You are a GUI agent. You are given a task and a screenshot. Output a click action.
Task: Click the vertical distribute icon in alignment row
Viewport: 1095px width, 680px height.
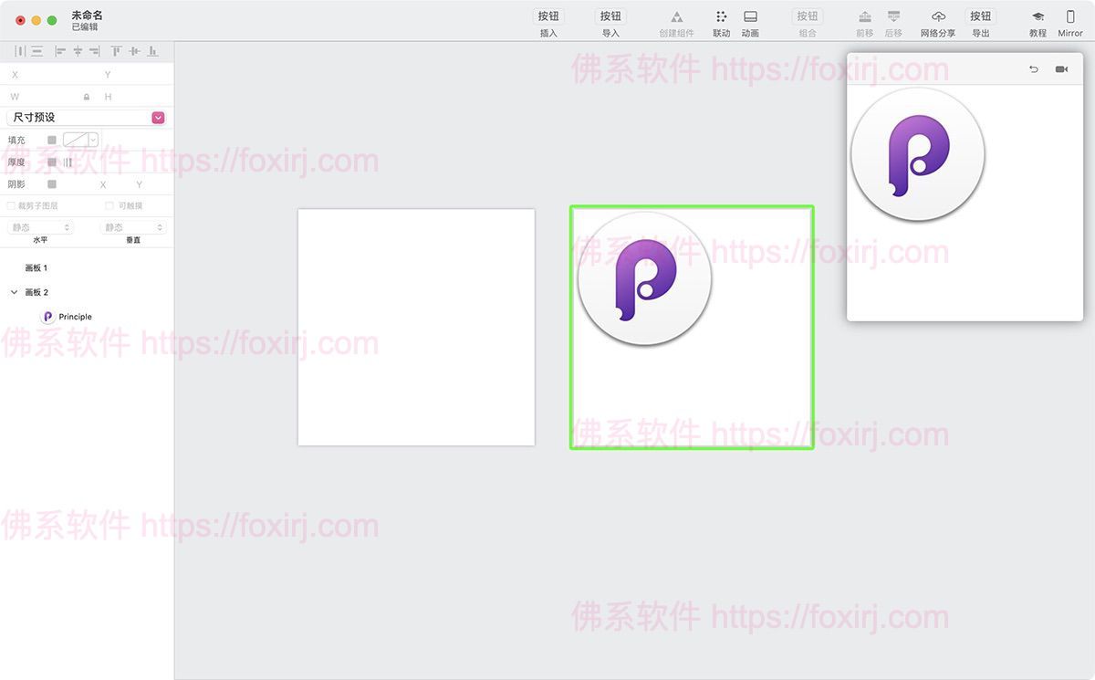[37, 51]
